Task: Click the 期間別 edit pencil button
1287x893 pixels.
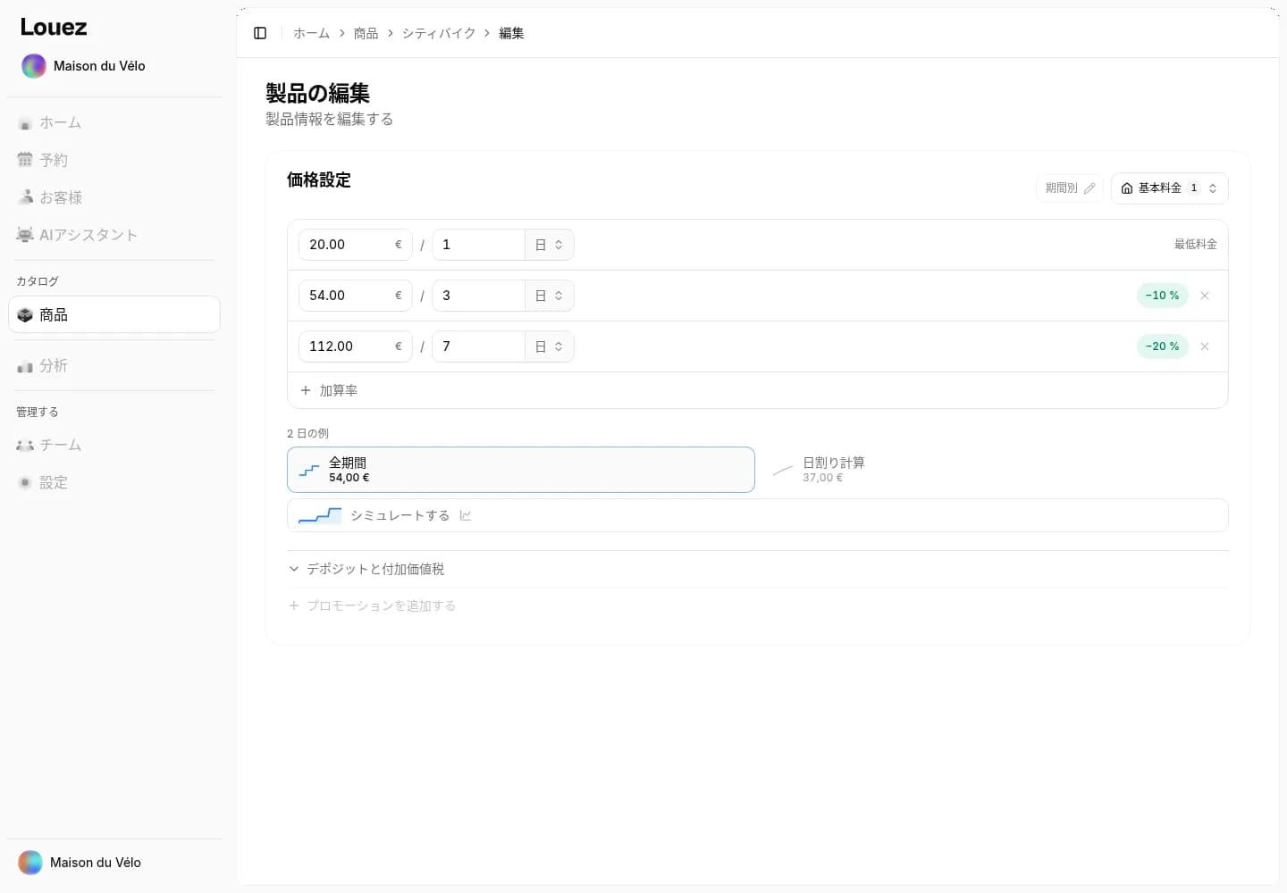Action: tap(1070, 188)
